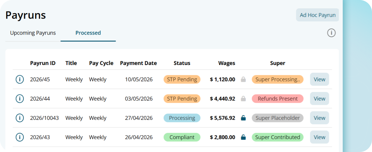Open View for payrun 2026/10043
Viewport: 372px width, 152px height.
click(319, 118)
